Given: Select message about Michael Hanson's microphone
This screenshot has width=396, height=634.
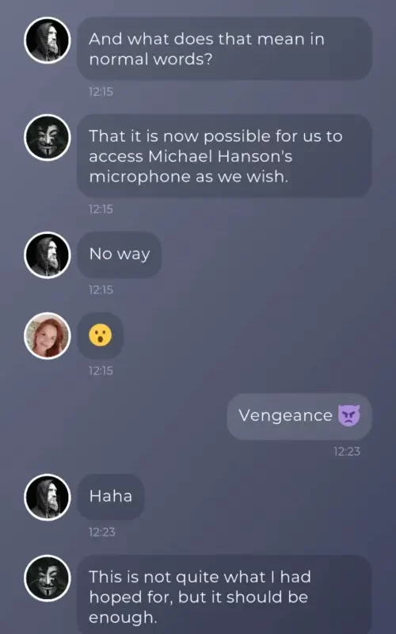Looking at the screenshot, I should point(225,156).
